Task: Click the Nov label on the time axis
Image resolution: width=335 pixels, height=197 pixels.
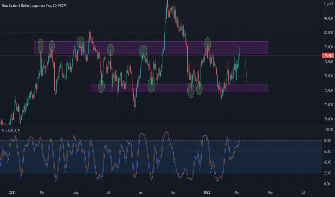Action: click(173, 193)
